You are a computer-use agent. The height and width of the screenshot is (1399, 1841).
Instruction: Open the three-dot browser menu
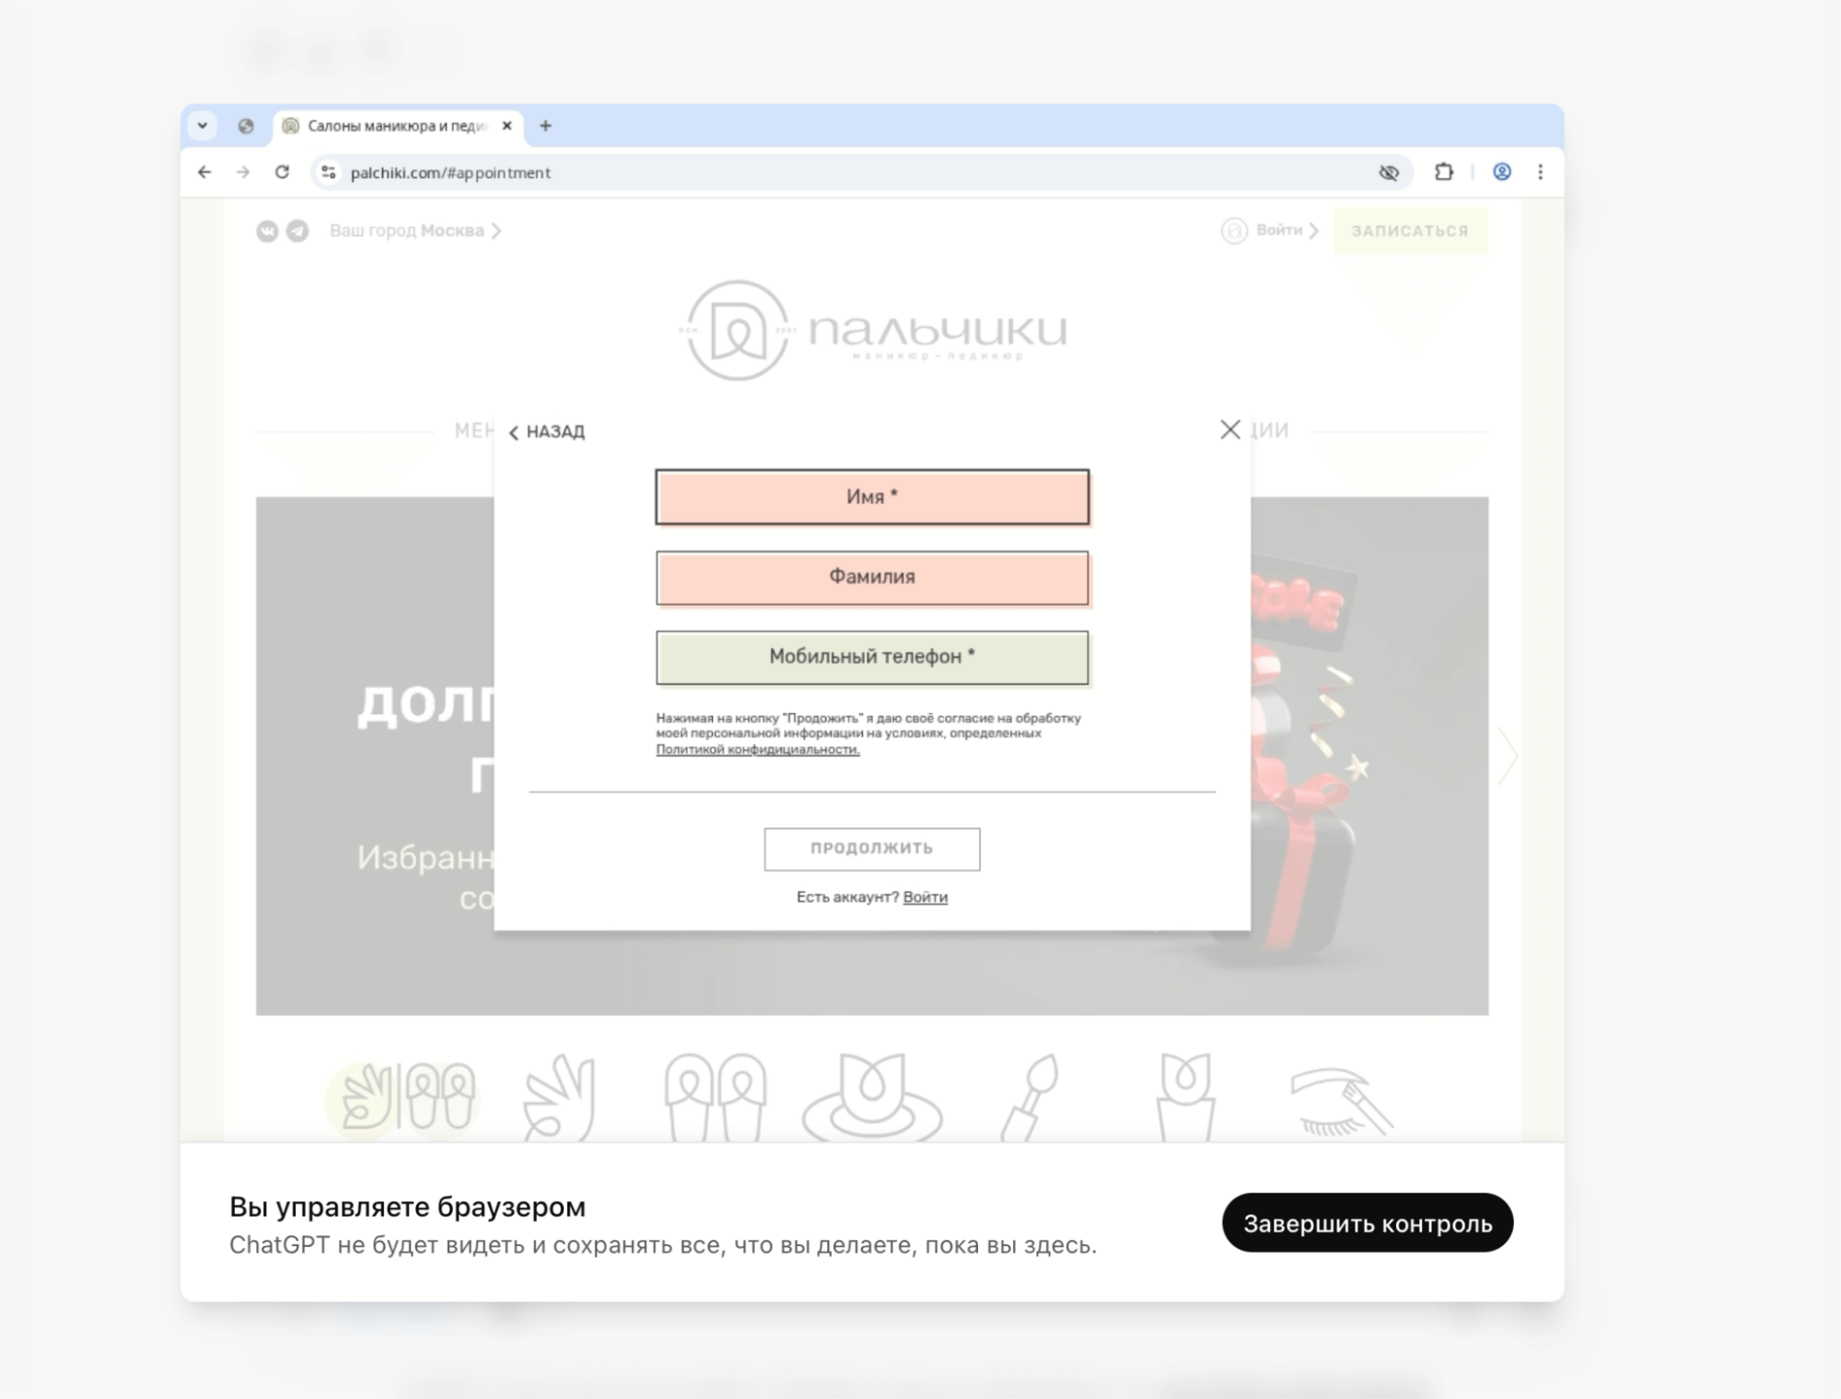[1540, 172]
